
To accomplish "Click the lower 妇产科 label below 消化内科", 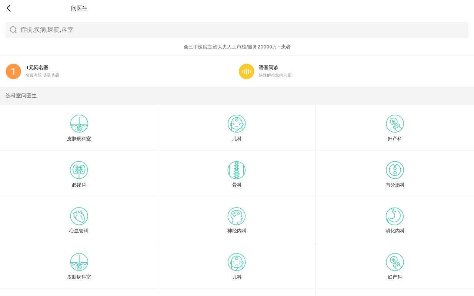I will click(x=395, y=277).
